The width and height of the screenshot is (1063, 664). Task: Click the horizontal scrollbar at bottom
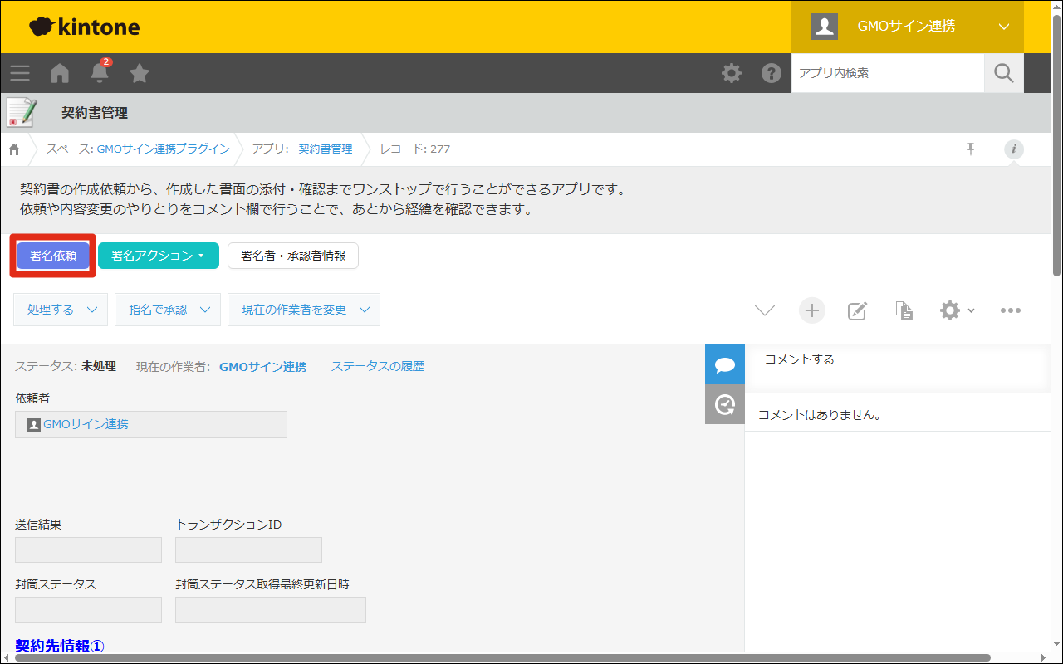pyautogui.click(x=502, y=658)
